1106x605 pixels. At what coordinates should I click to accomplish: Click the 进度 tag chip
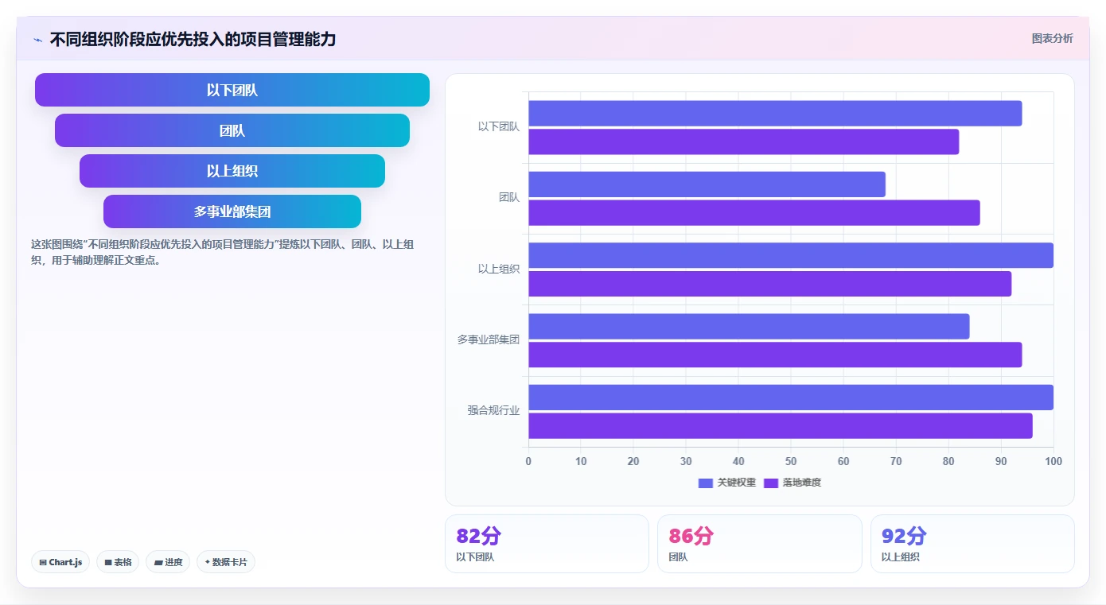(168, 562)
